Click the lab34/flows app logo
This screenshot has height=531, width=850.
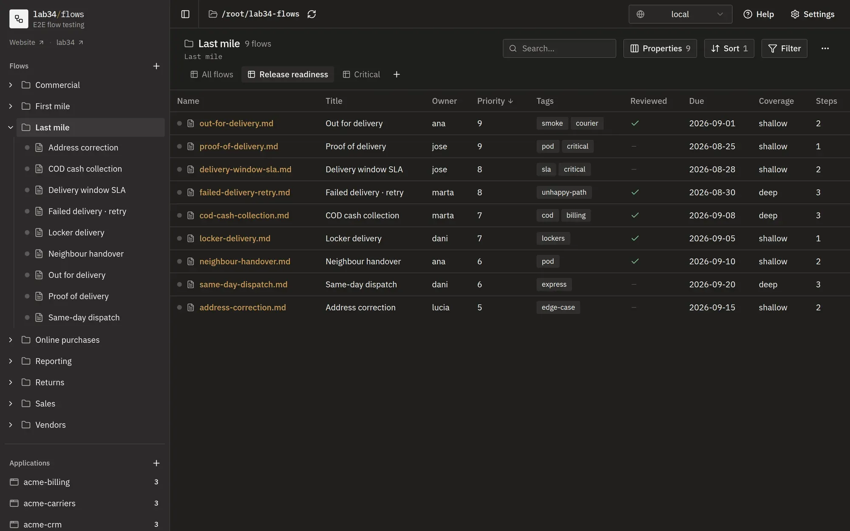(x=19, y=19)
